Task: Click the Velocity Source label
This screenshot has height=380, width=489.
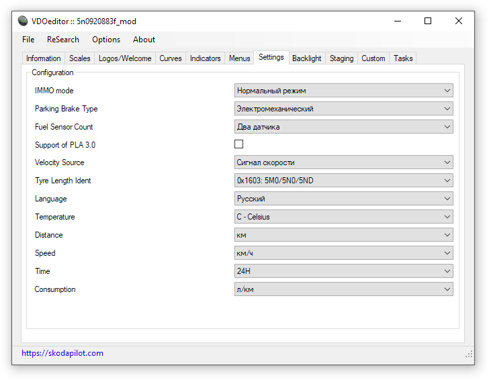Action: pyautogui.click(x=60, y=162)
